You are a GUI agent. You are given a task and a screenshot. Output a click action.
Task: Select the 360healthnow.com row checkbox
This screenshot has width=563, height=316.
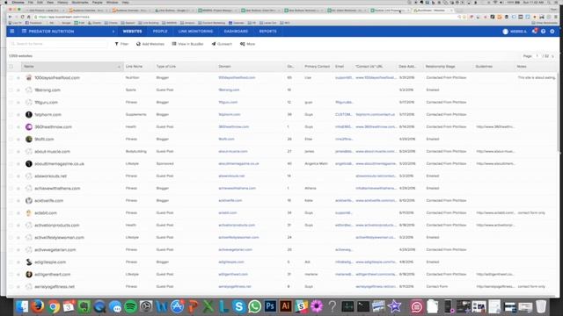click(x=11, y=126)
